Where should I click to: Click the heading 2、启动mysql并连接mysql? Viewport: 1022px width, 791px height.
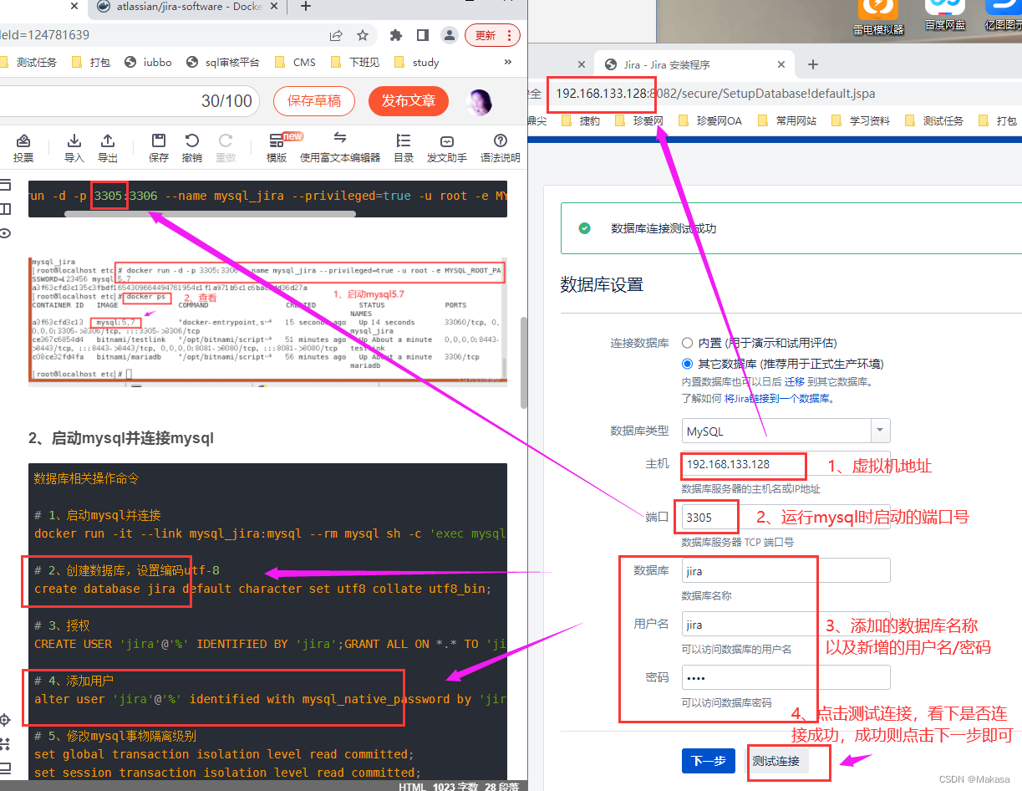tap(121, 438)
